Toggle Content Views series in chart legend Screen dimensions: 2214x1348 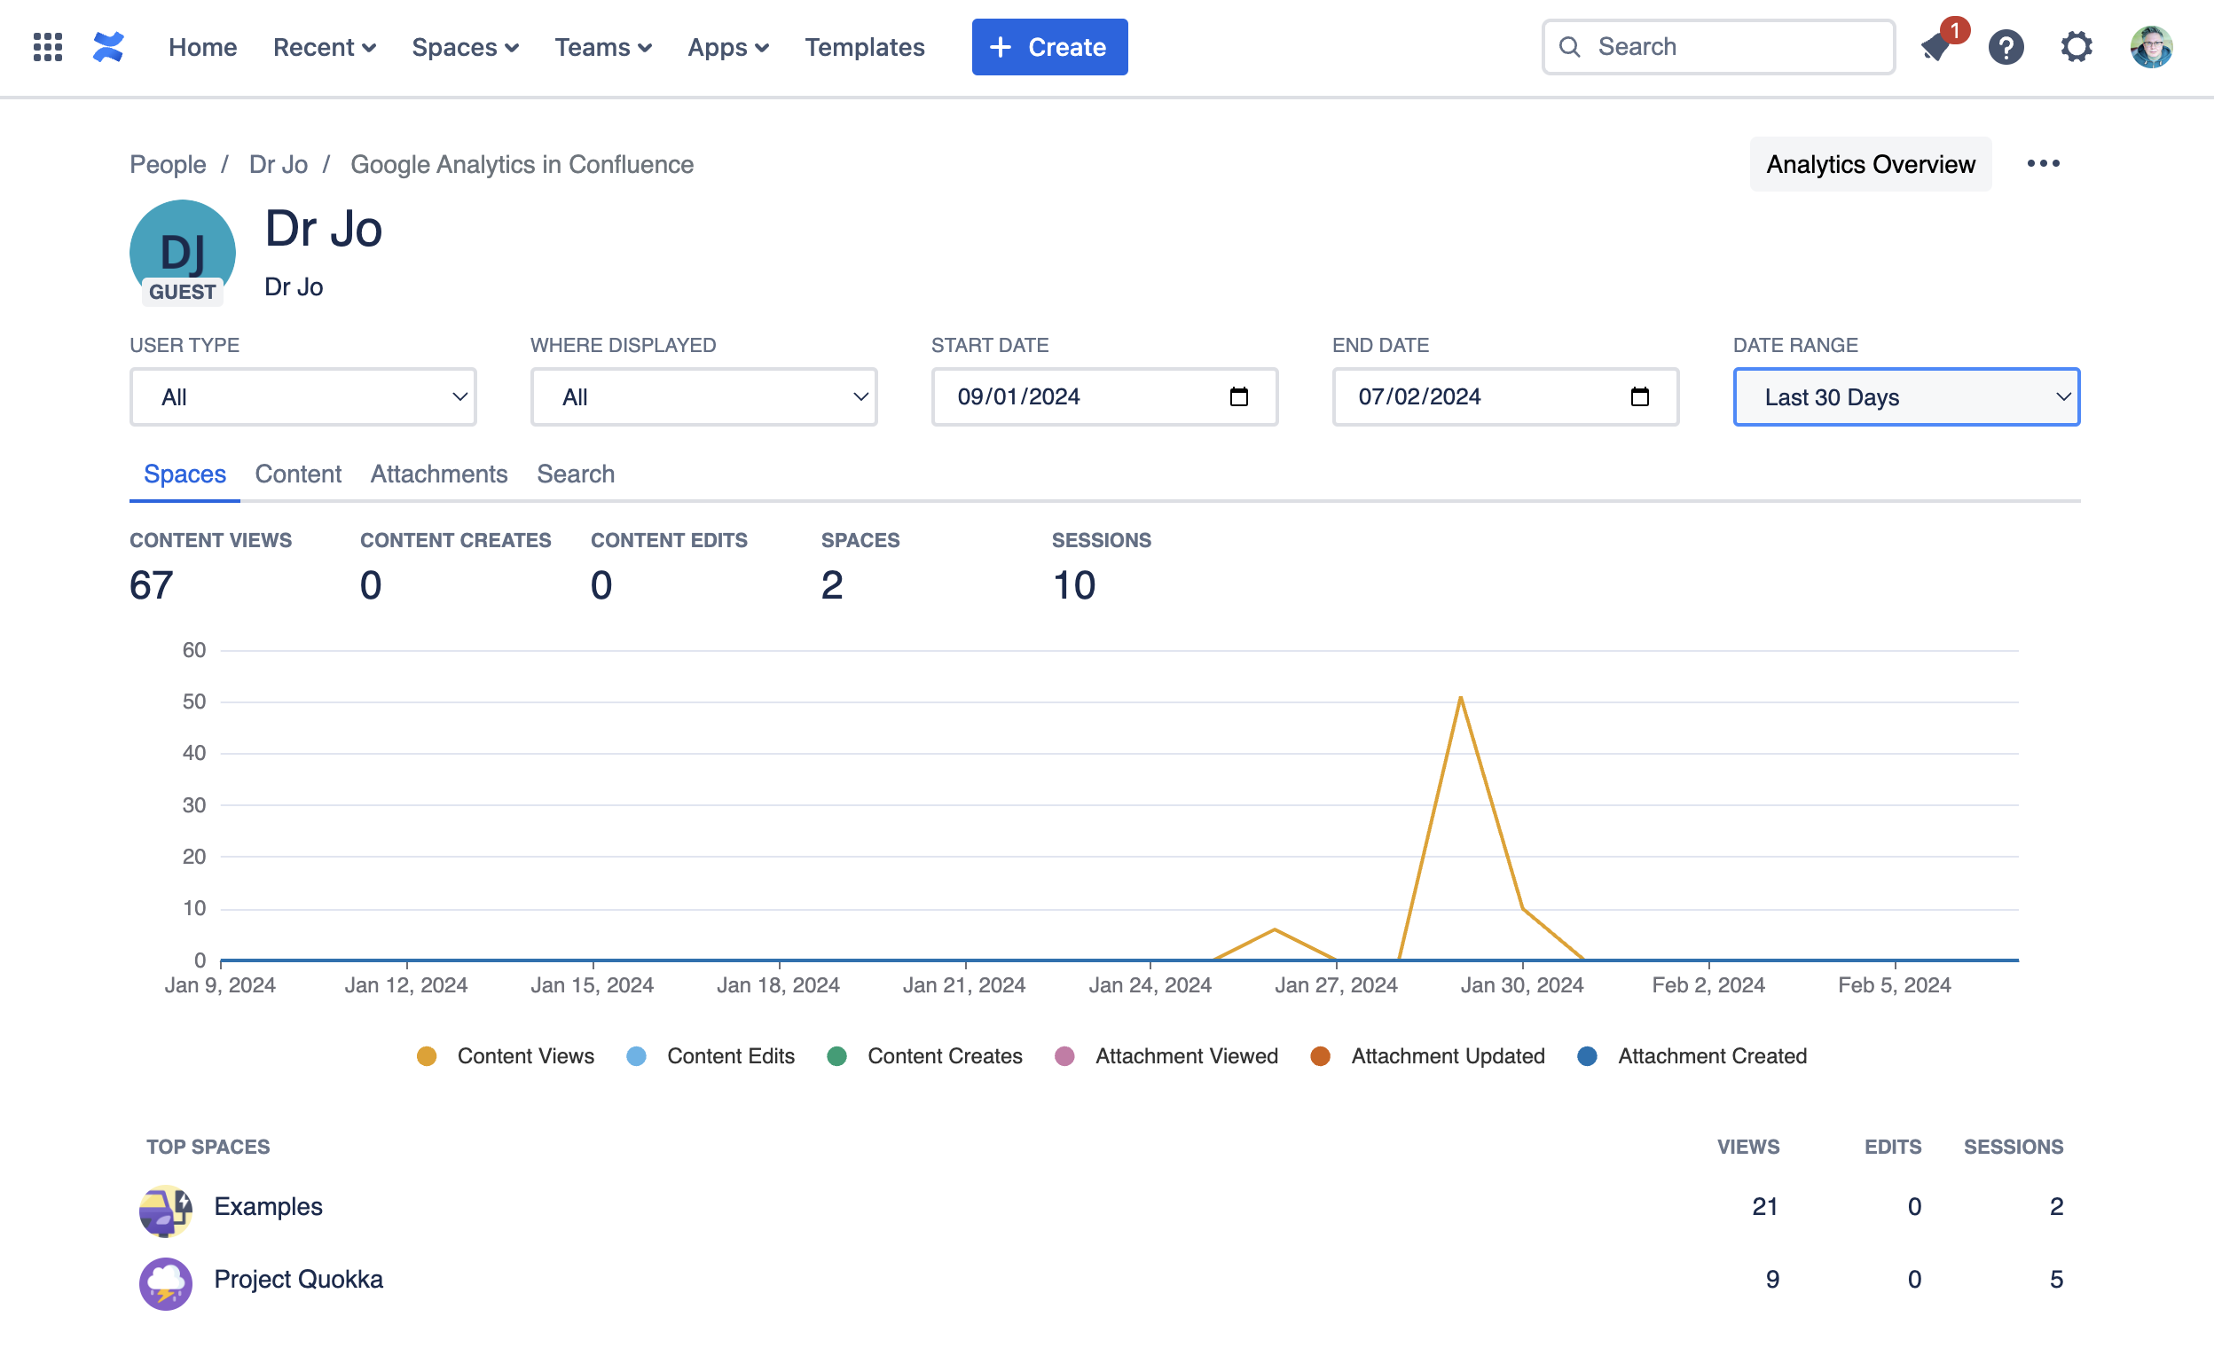point(525,1056)
